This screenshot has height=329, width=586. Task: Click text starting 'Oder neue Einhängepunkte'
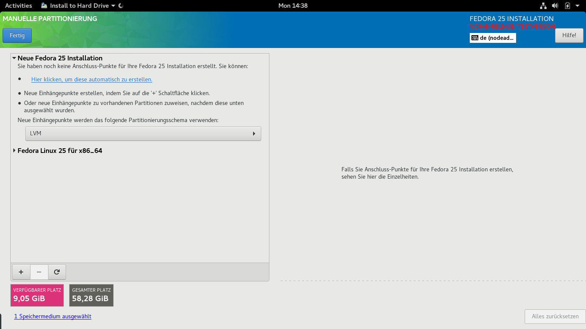point(134,107)
